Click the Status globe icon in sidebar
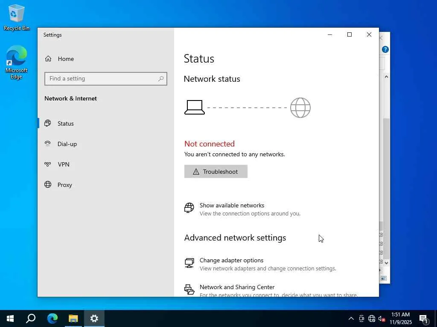 (x=48, y=123)
